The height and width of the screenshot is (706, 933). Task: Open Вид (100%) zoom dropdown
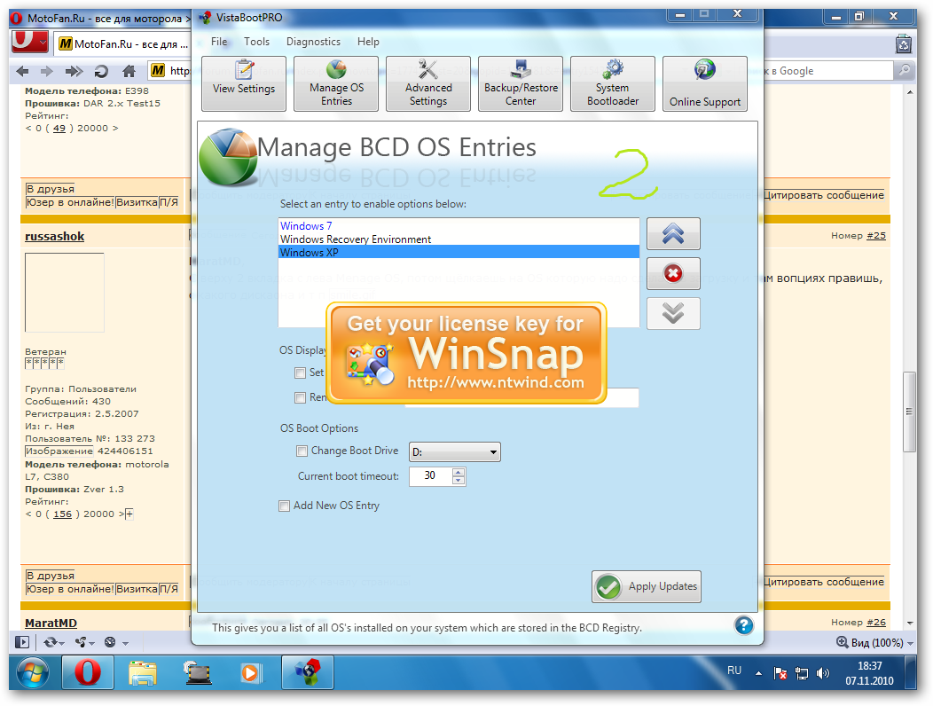click(874, 642)
